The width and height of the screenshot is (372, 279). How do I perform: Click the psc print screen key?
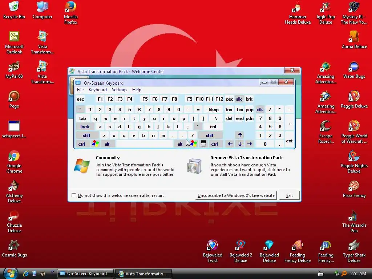click(x=230, y=99)
